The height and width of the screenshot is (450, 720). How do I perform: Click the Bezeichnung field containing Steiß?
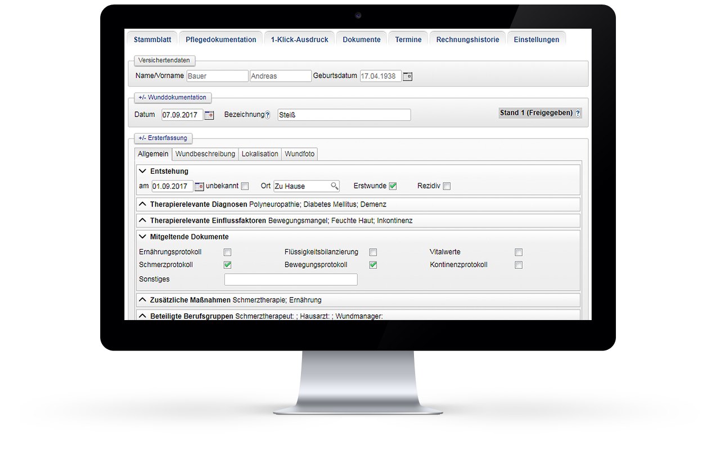tap(343, 114)
